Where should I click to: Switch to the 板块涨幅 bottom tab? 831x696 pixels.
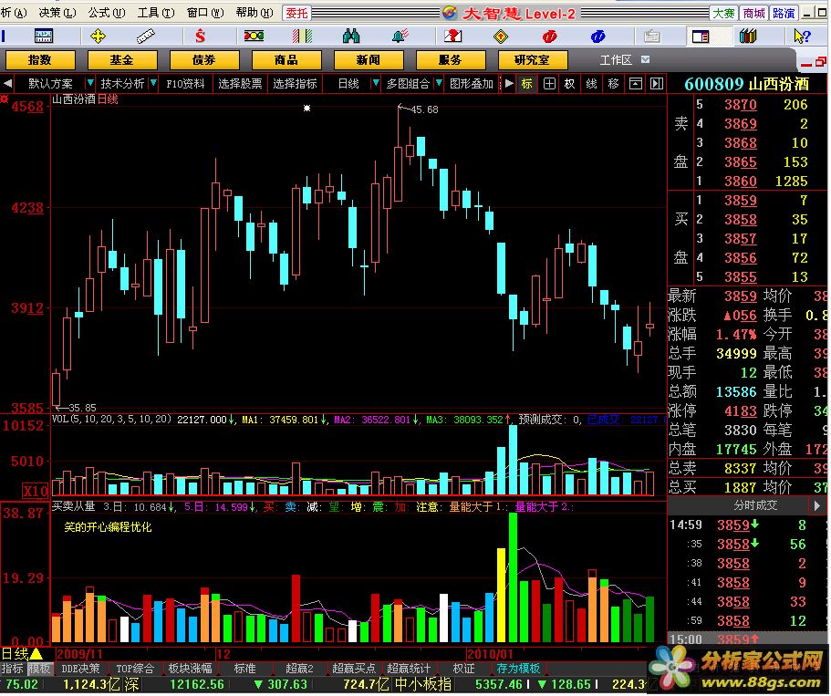pyautogui.click(x=191, y=669)
